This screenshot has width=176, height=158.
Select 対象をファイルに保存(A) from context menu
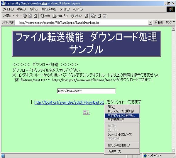[121, 115]
